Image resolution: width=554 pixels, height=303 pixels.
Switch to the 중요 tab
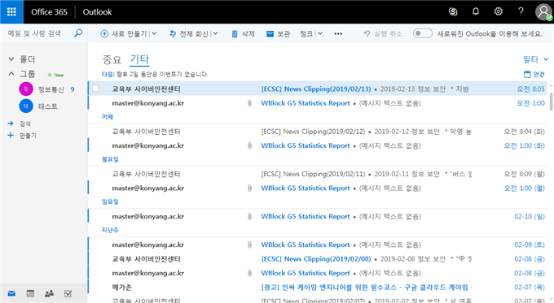[x=112, y=59]
